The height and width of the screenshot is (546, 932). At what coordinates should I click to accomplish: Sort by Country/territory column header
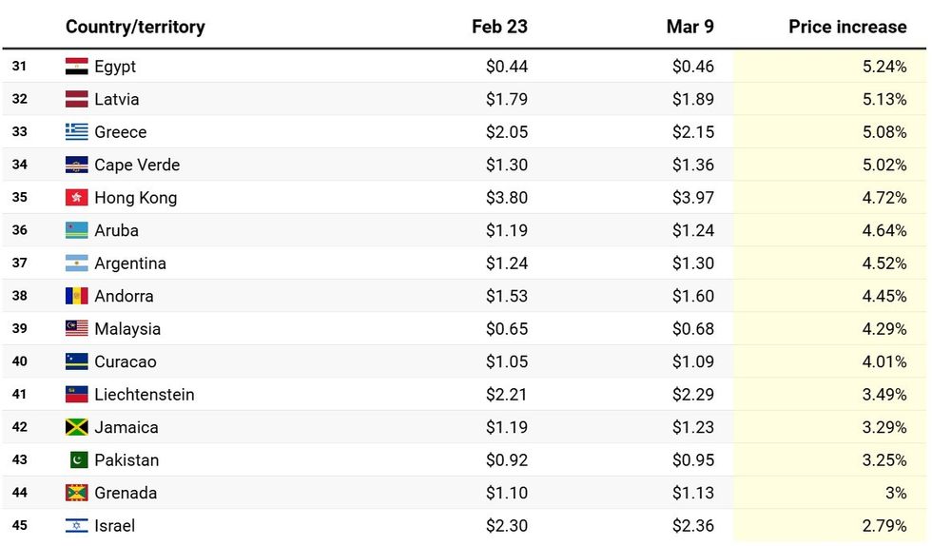coord(135,27)
